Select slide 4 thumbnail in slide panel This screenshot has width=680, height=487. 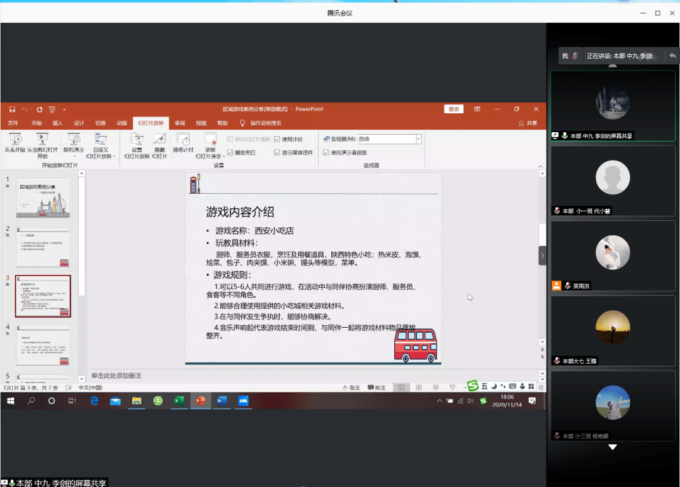pos(43,346)
